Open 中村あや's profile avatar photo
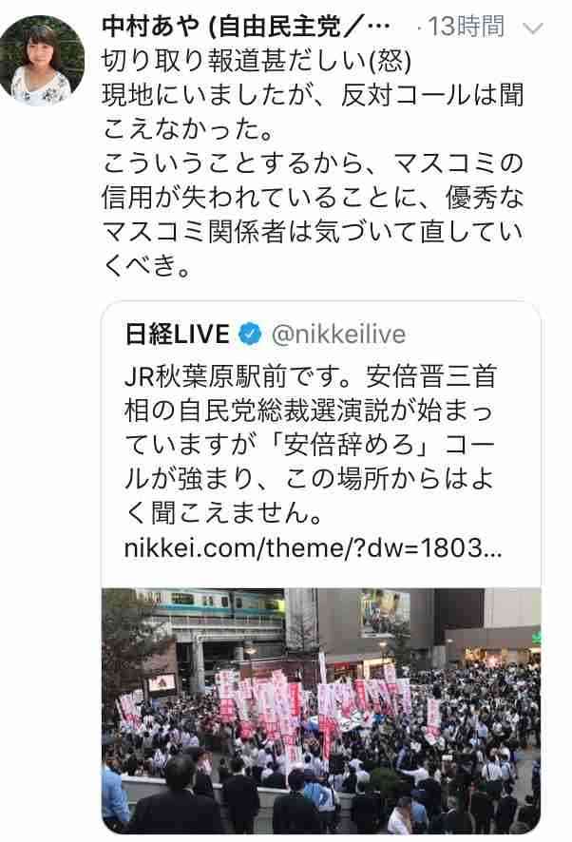 pyautogui.click(x=42, y=60)
